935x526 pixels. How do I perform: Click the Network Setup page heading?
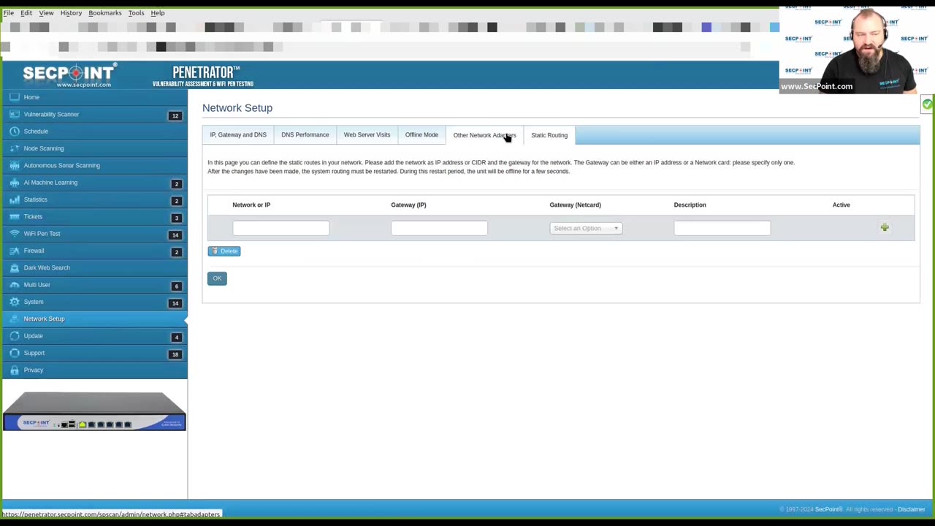[x=237, y=108]
